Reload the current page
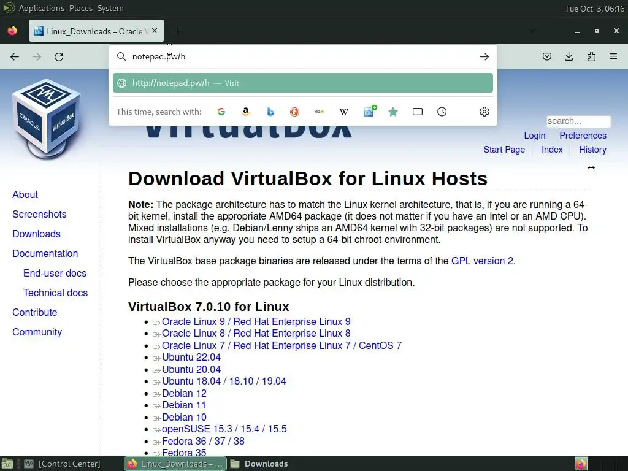 tap(59, 57)
